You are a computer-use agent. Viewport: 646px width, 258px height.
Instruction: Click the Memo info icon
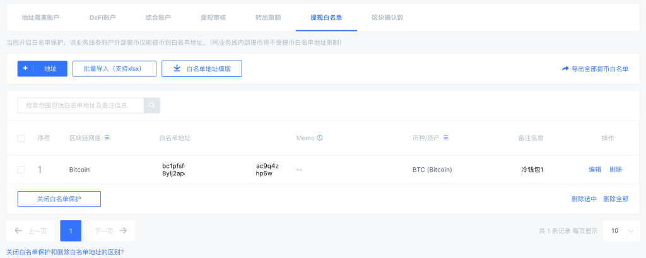point(319,138)
